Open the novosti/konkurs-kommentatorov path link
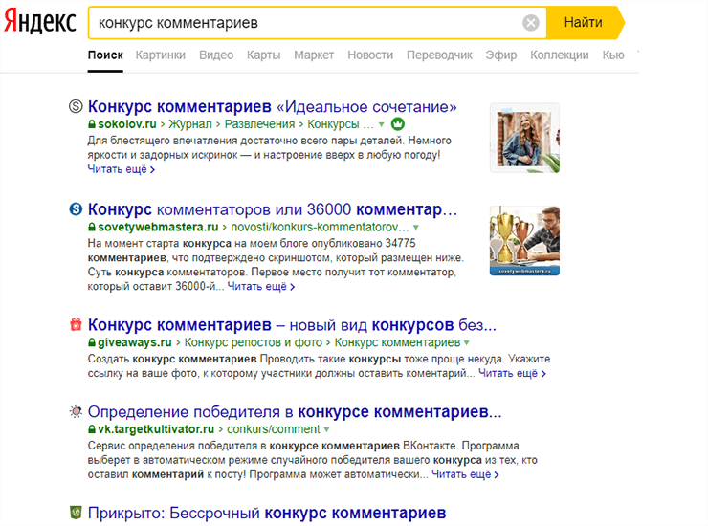Viewport: 708px width, 526px height. click(320, 227)
